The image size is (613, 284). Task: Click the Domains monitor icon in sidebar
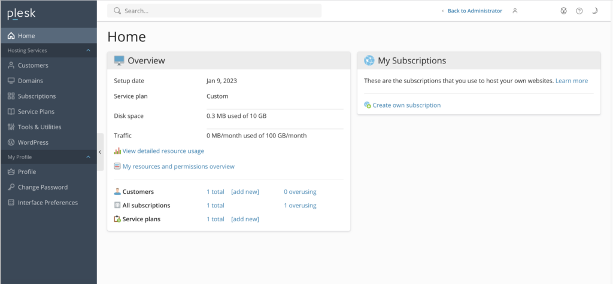click(11, 81)
